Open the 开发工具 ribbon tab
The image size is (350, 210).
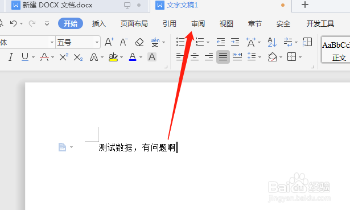(320, 23)
